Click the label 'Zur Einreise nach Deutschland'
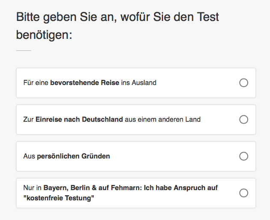The width and height of the screenshot is (270, 220). tap(73, 120)
